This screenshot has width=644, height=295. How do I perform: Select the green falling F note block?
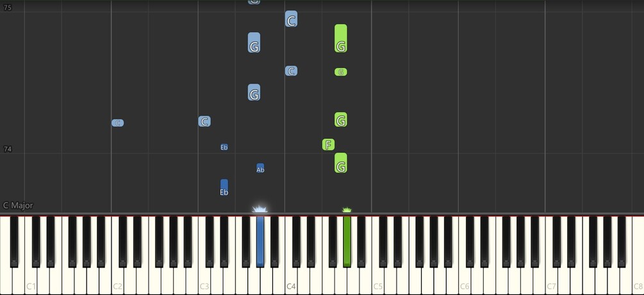[328, 145]
